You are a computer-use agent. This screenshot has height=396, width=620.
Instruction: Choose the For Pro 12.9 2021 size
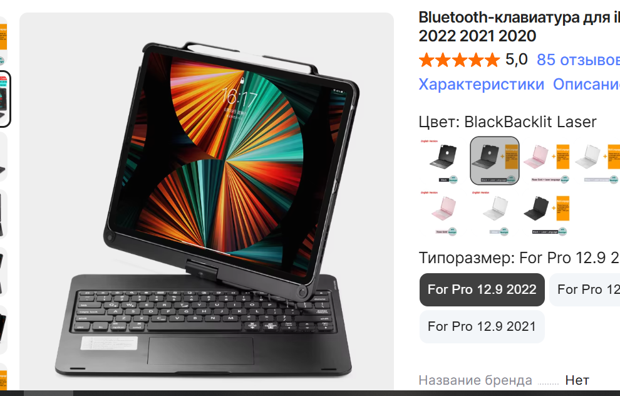[482, 327]
